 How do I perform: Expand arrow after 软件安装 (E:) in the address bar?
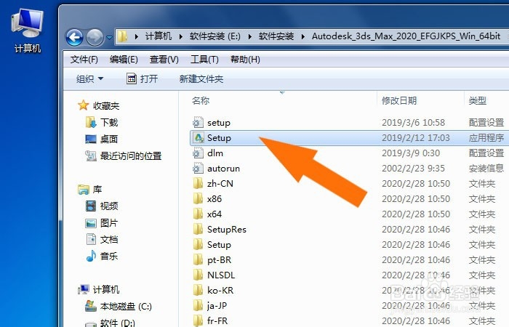tap(250, 36)
